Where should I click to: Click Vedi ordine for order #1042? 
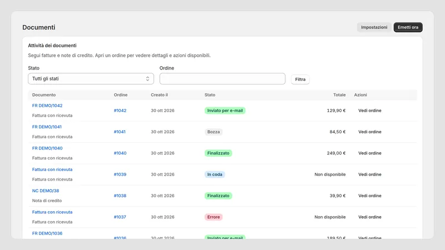[369, 111]
